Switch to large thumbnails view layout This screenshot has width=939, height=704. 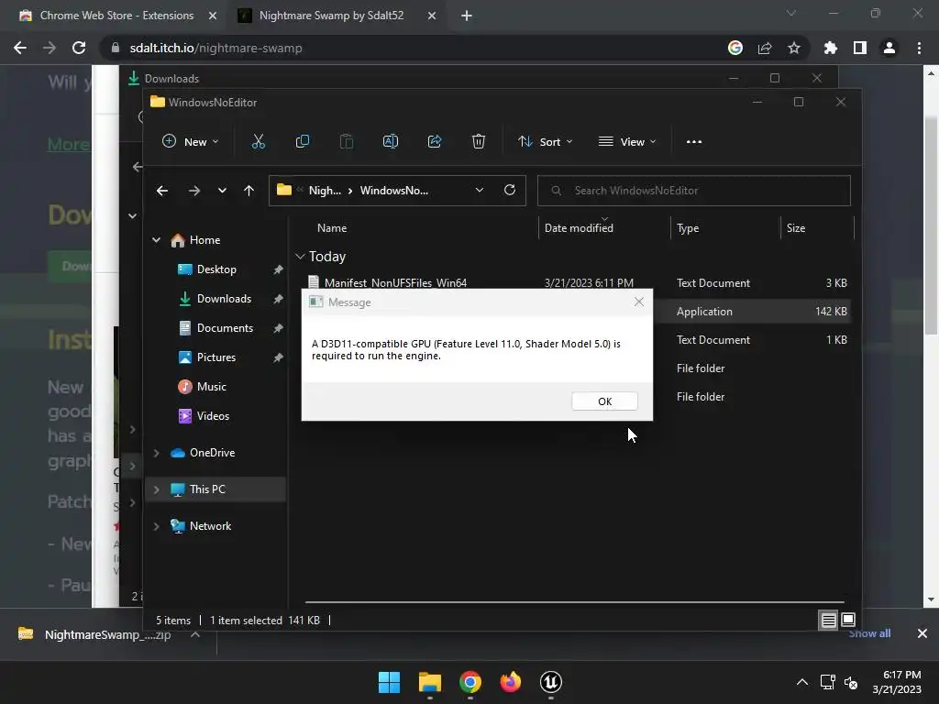pos(848,621)
